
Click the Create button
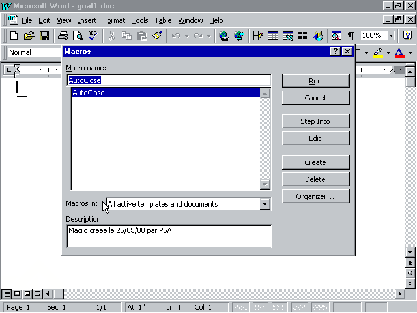point(315,162)
